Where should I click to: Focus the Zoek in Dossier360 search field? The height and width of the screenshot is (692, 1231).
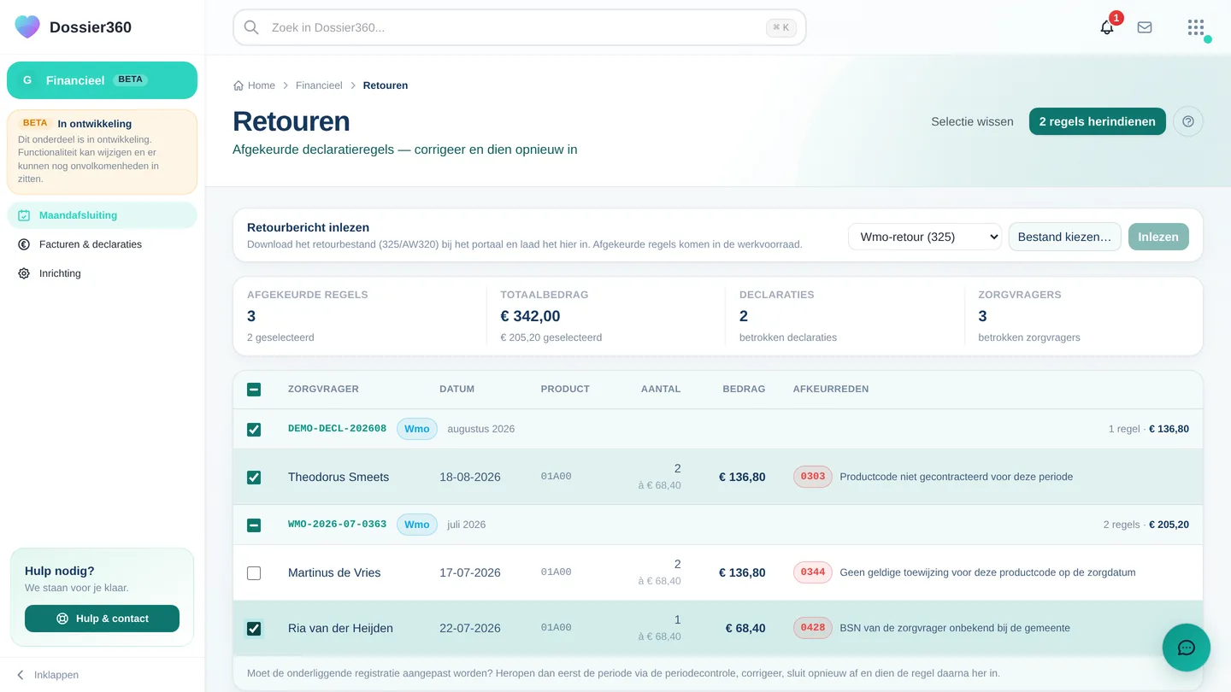coord(520,27)
